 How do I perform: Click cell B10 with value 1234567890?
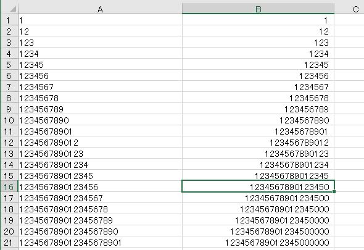[x=258, y=120]
